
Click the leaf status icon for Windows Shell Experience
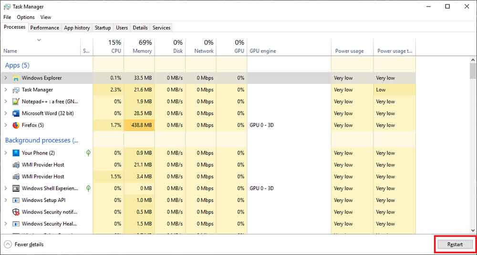[88, 188]
